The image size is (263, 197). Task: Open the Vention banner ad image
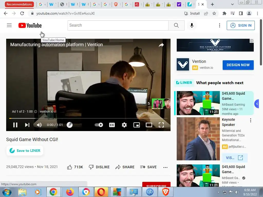point(215,45)
